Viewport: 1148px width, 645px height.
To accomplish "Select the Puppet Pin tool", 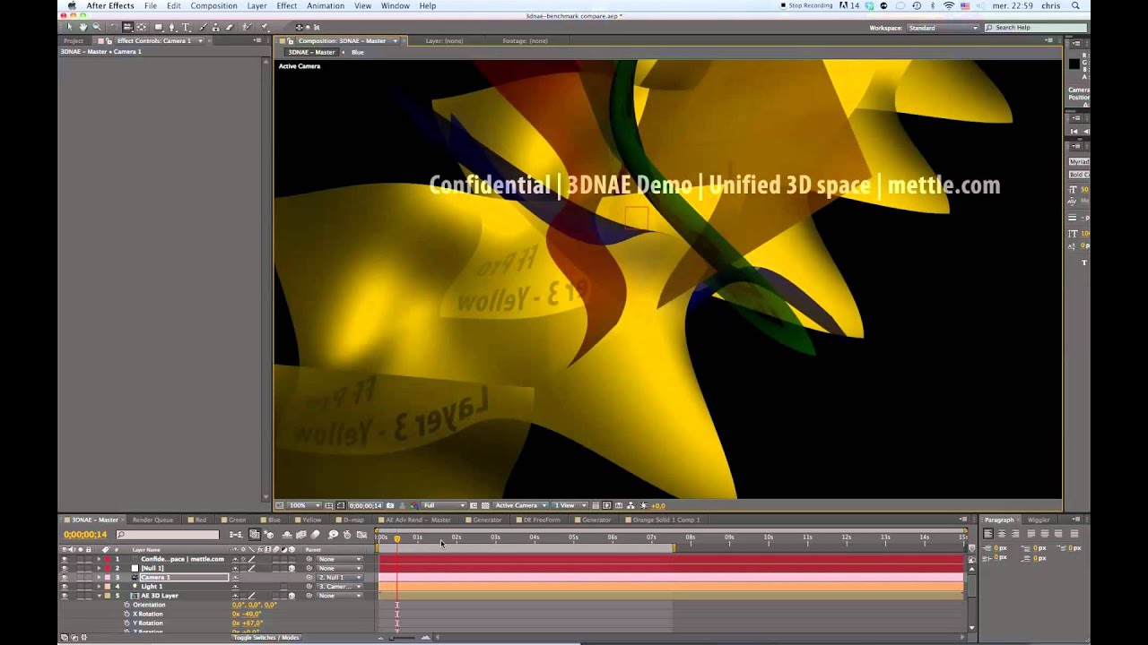I will tap(264, 27).
